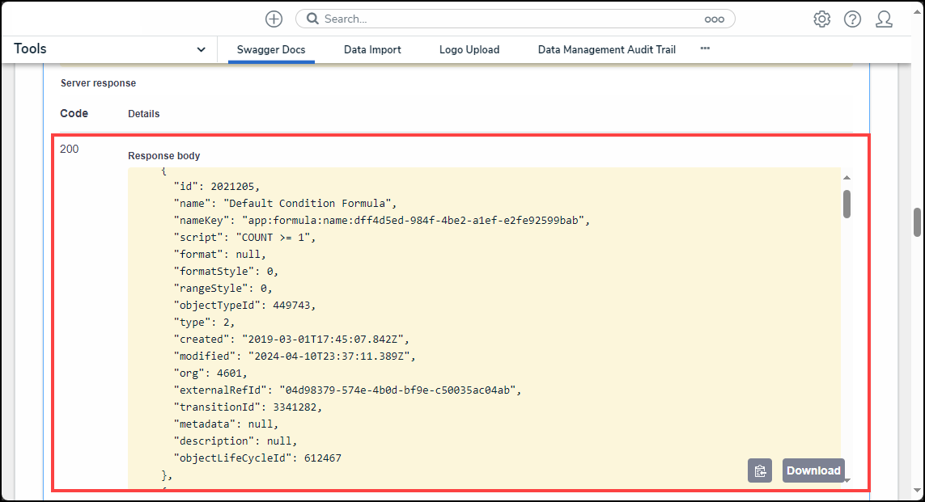Open the user profile icon

(x=884, y=19)
